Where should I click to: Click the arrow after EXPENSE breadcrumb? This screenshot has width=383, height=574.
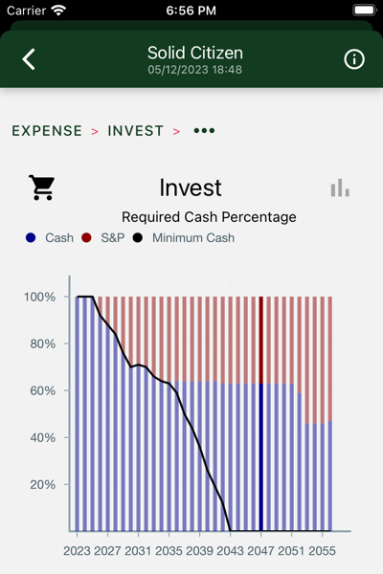click(95, 131)
